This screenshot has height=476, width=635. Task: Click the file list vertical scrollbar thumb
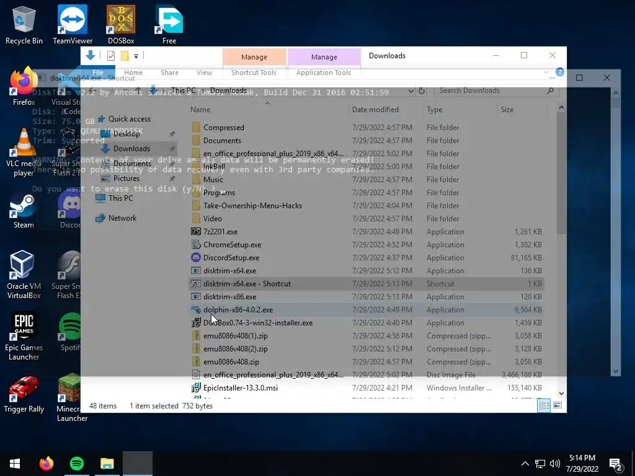(x=561, y=174)
